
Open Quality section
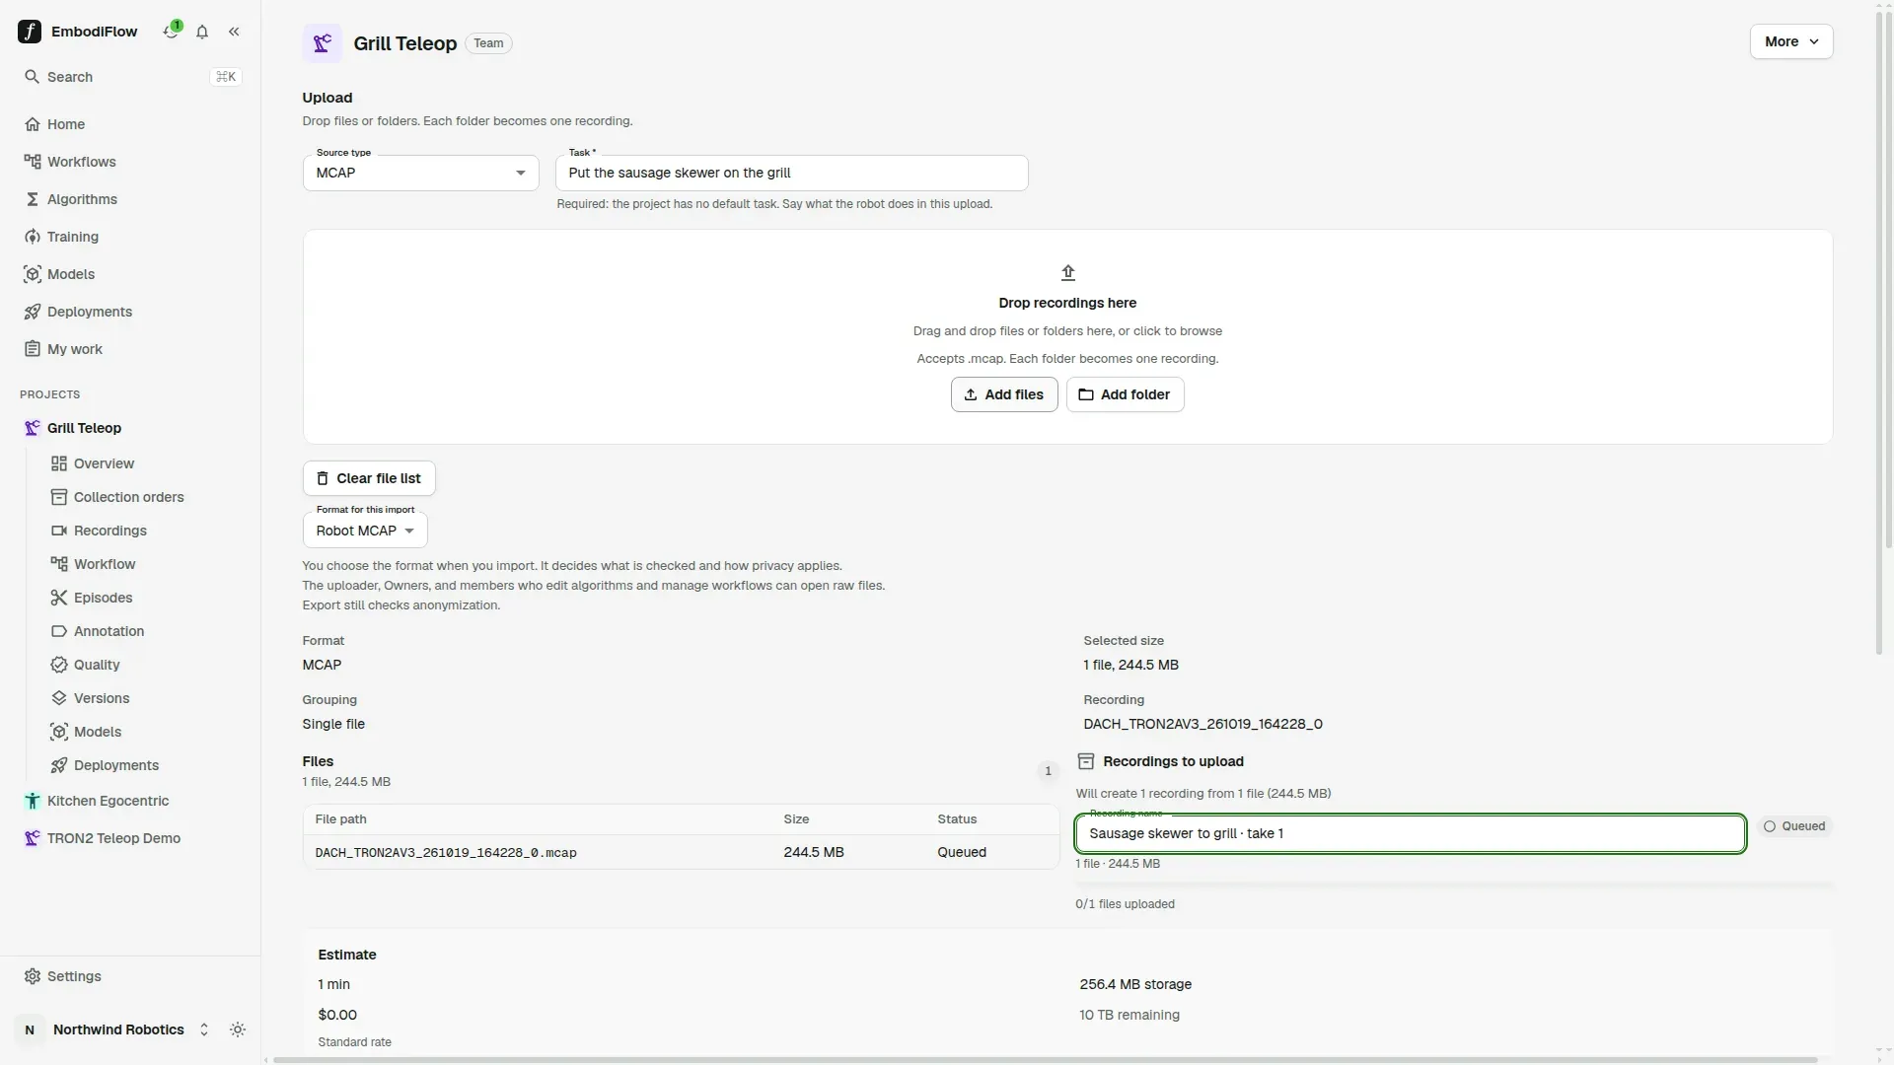[x=144, y=665]
